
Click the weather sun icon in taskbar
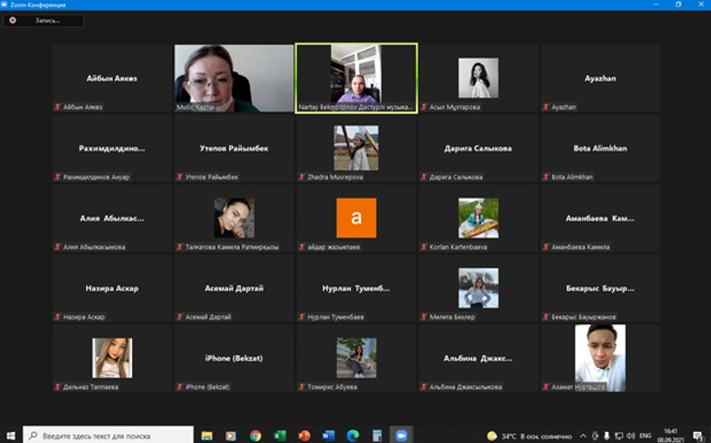tap(491, 436)
